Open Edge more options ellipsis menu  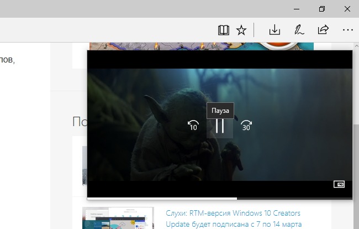point(348,30)
